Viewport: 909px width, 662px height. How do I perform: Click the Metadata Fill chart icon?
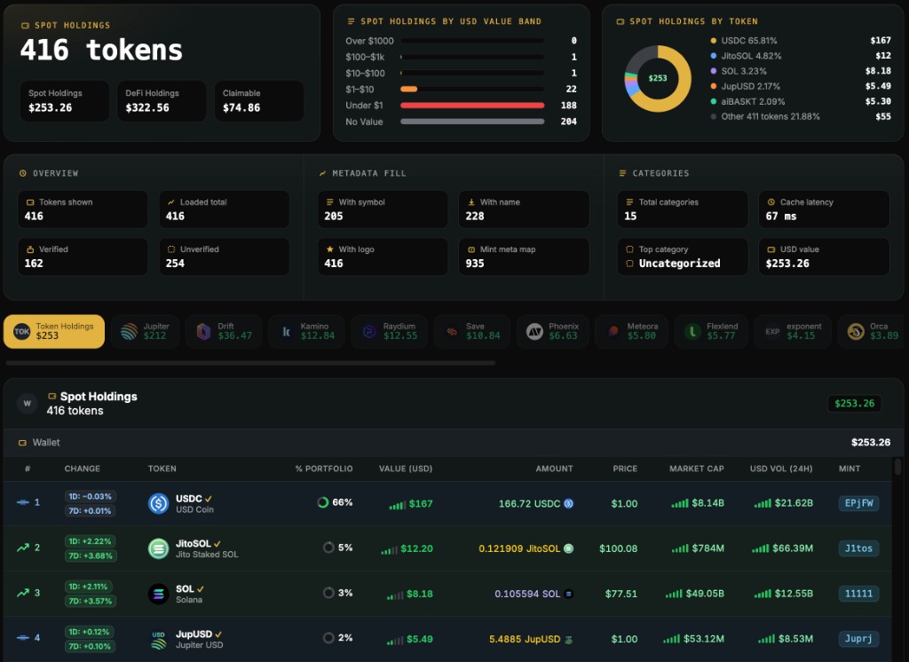pyautogui.click(x=322, y=173)
